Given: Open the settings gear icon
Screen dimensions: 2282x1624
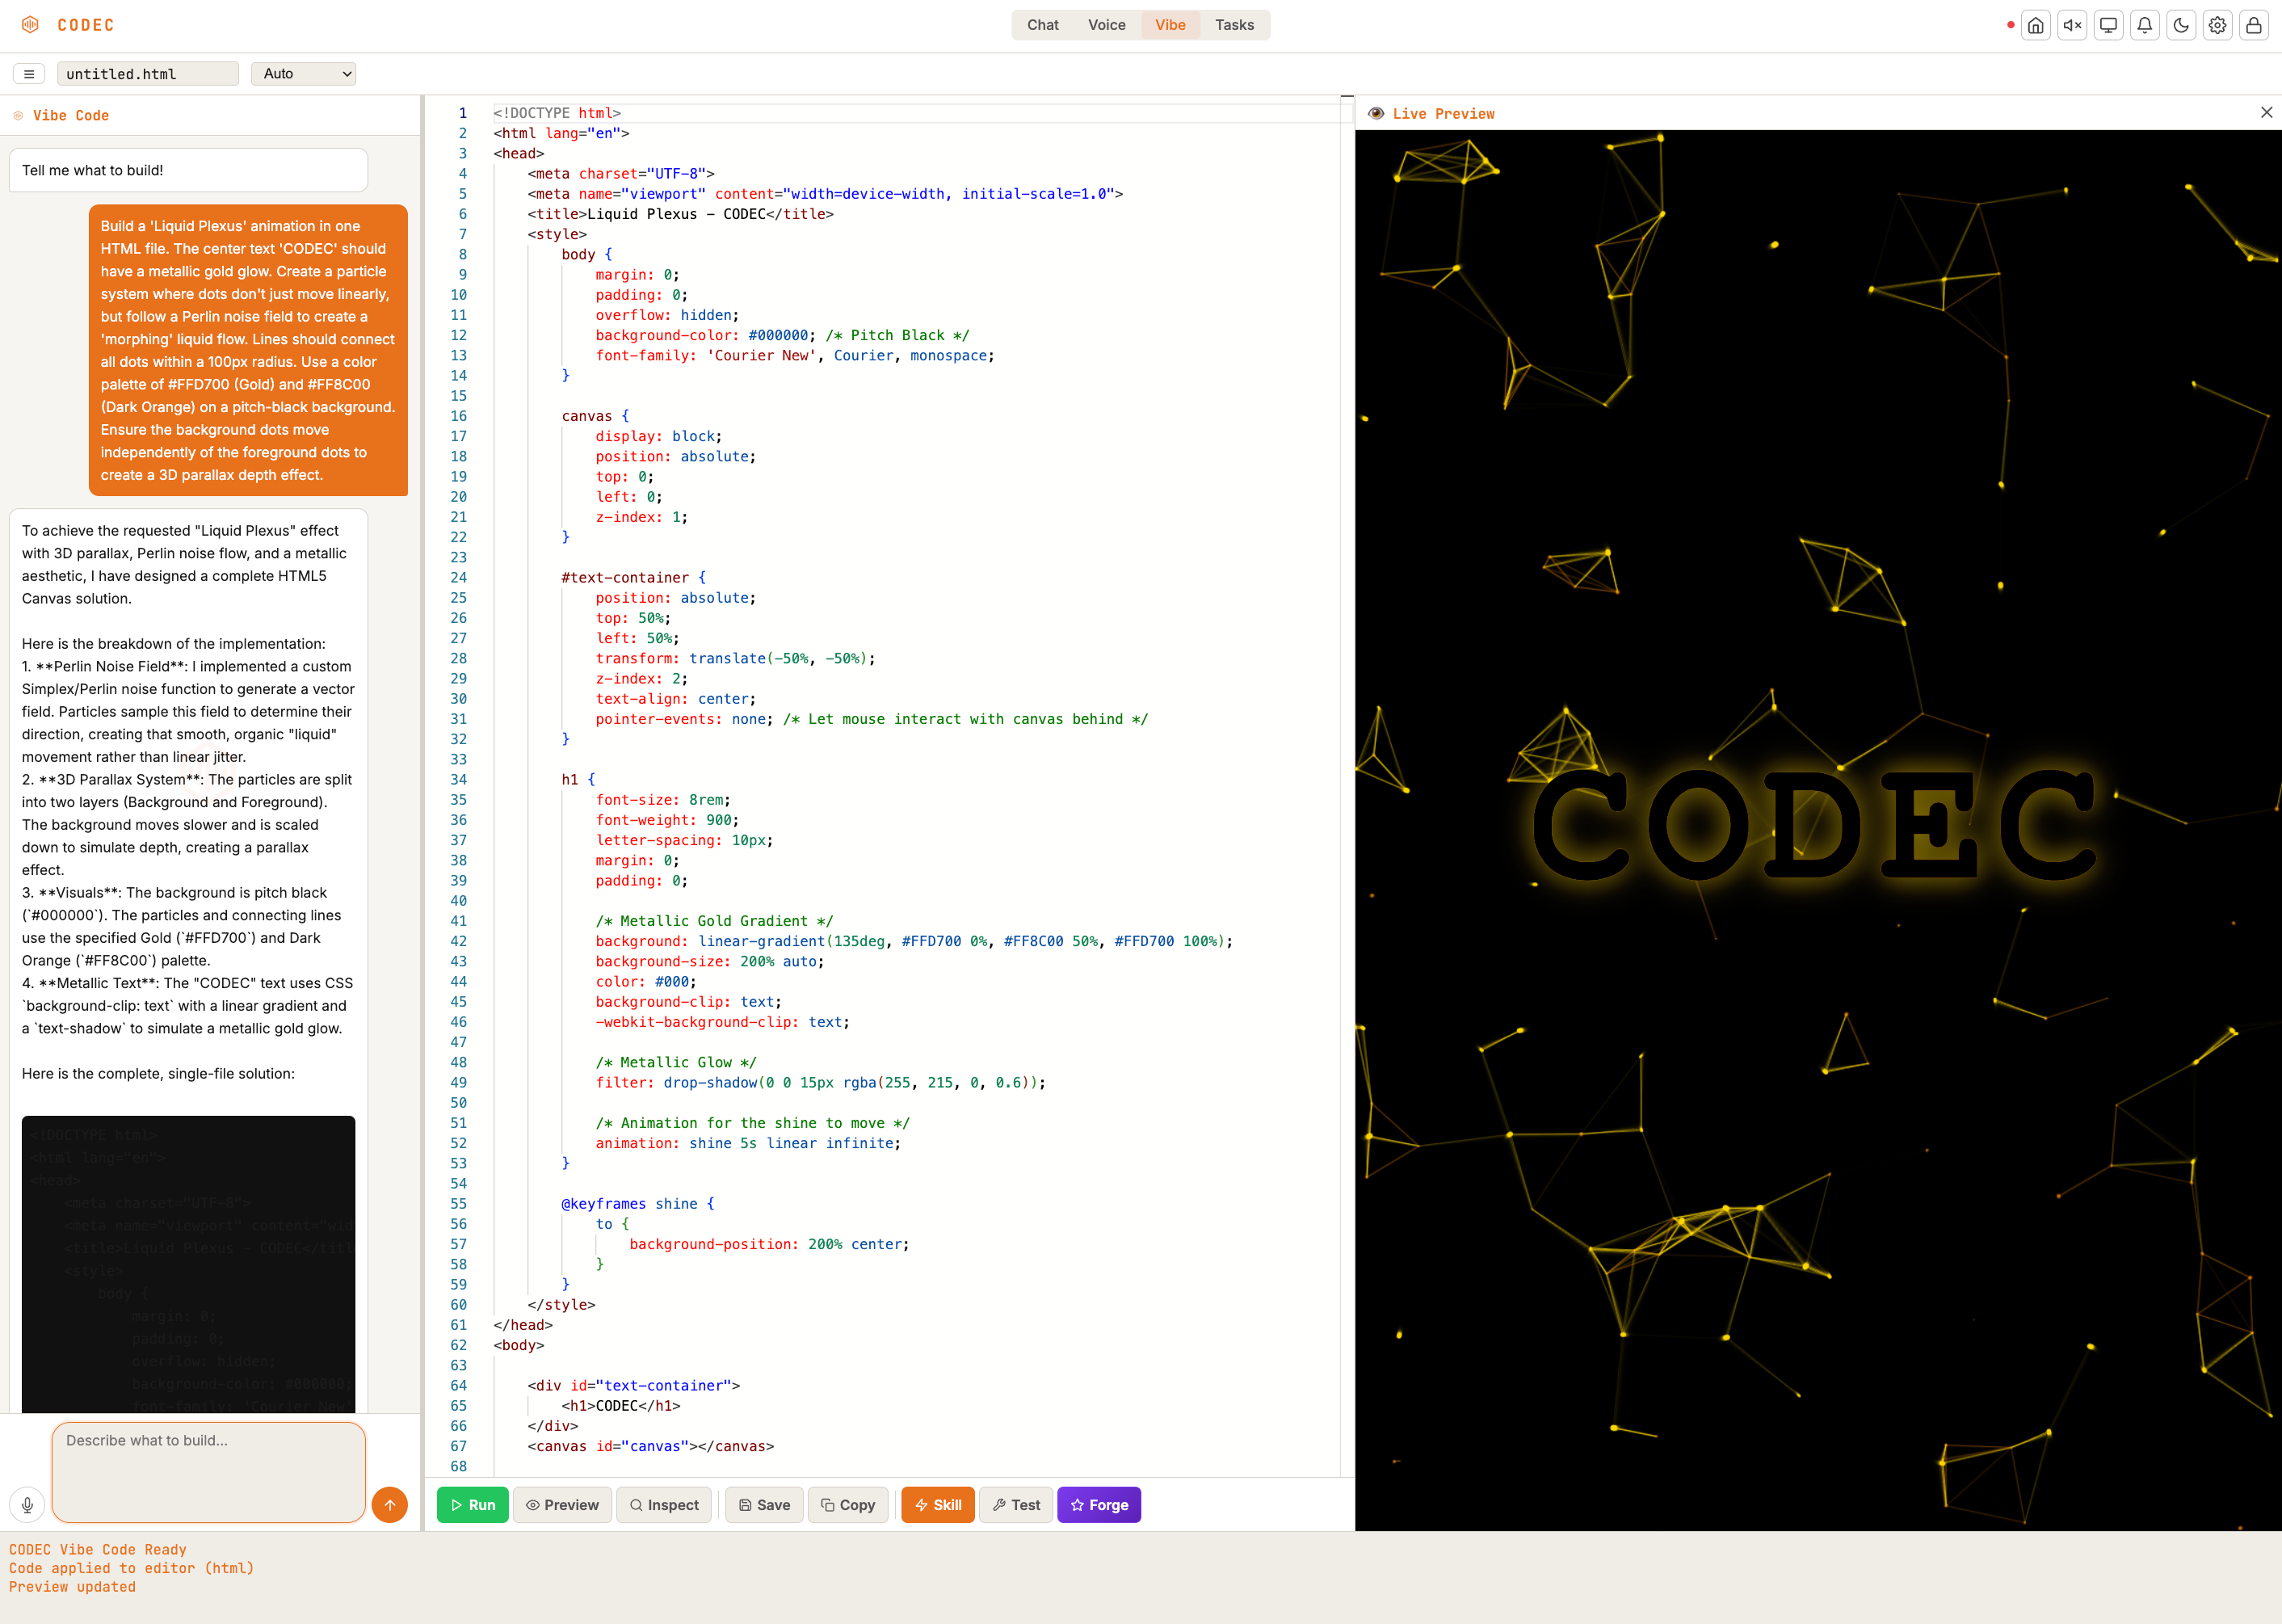Looking at the screenshot, I should pyautogui.click(x=2217, y=25).
